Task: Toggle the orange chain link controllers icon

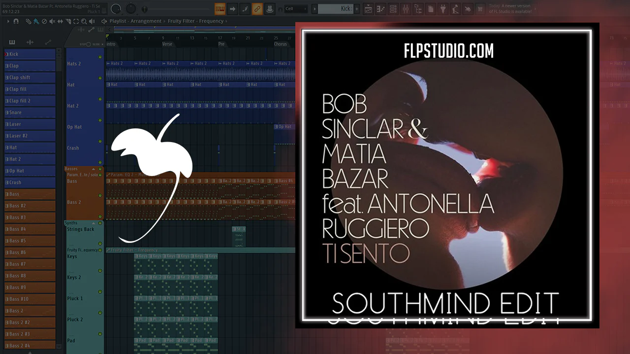Action: pyautogui.click(x=257, y=8)
